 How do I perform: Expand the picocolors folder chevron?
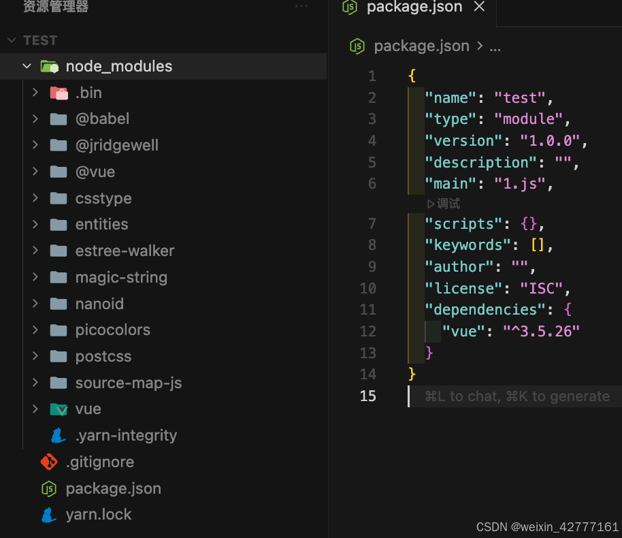pyautogui.click(x=35, y=330)
